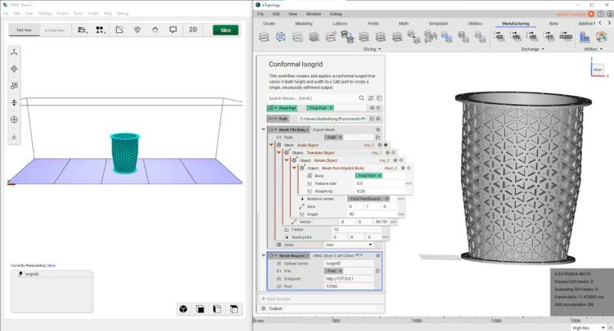
Task: Click the refresh icon beside search blocks
Action: pyautogui.click(x=371, y=98)
